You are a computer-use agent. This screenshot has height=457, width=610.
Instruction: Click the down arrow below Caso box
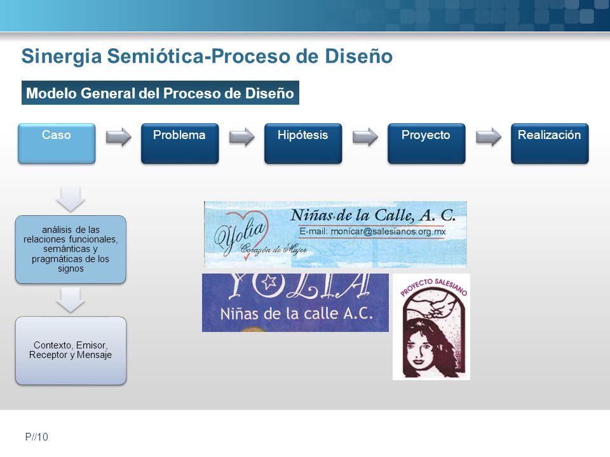(x=71, y=199)
